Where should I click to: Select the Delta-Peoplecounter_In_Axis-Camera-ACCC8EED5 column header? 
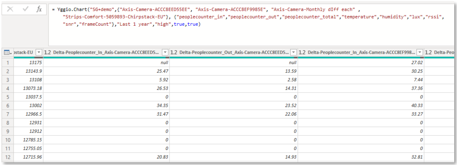106,53
